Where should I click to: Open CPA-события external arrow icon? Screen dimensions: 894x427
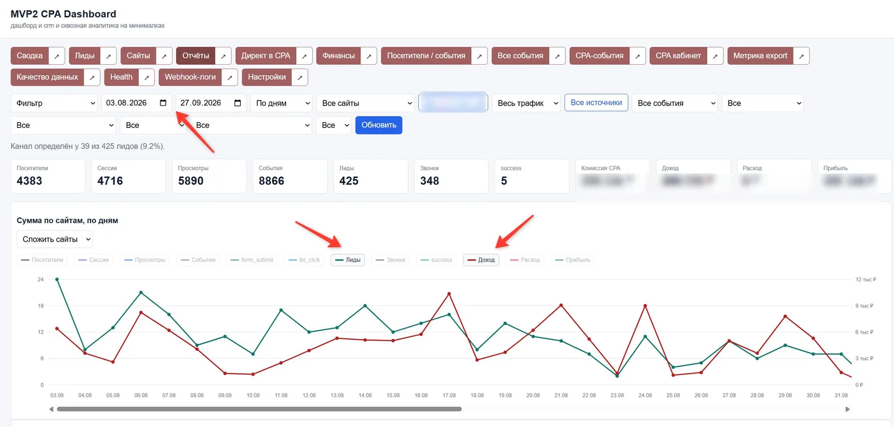pyautogui.click(x=638, y=56)
